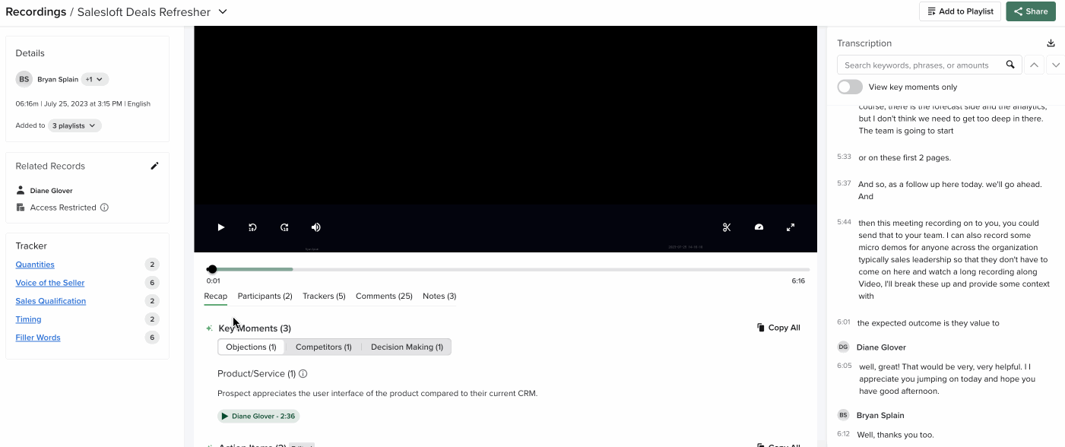Viewport: 1065px width, 447px height.
Task: Skip forward using the forward icon
Action: pos(284,227)
